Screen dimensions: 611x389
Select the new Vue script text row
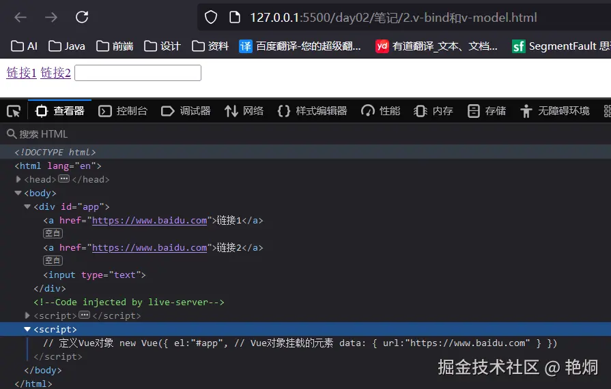(x=306, y=343)
